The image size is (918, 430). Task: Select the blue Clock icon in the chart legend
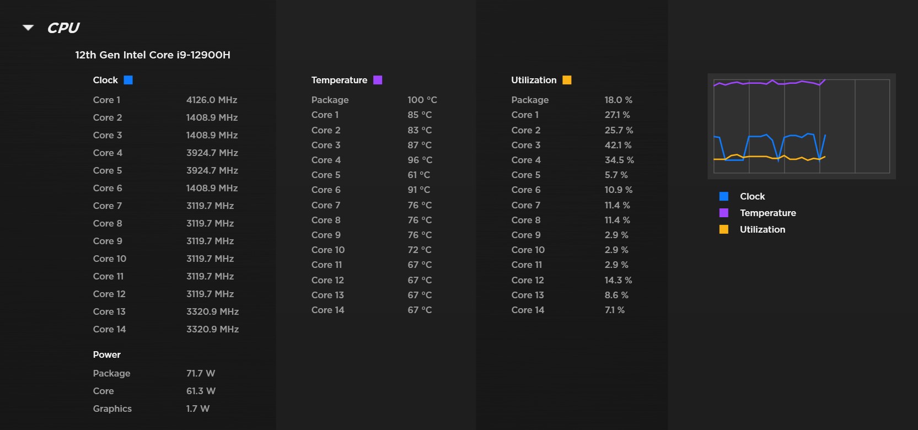[x=724, y=196]
